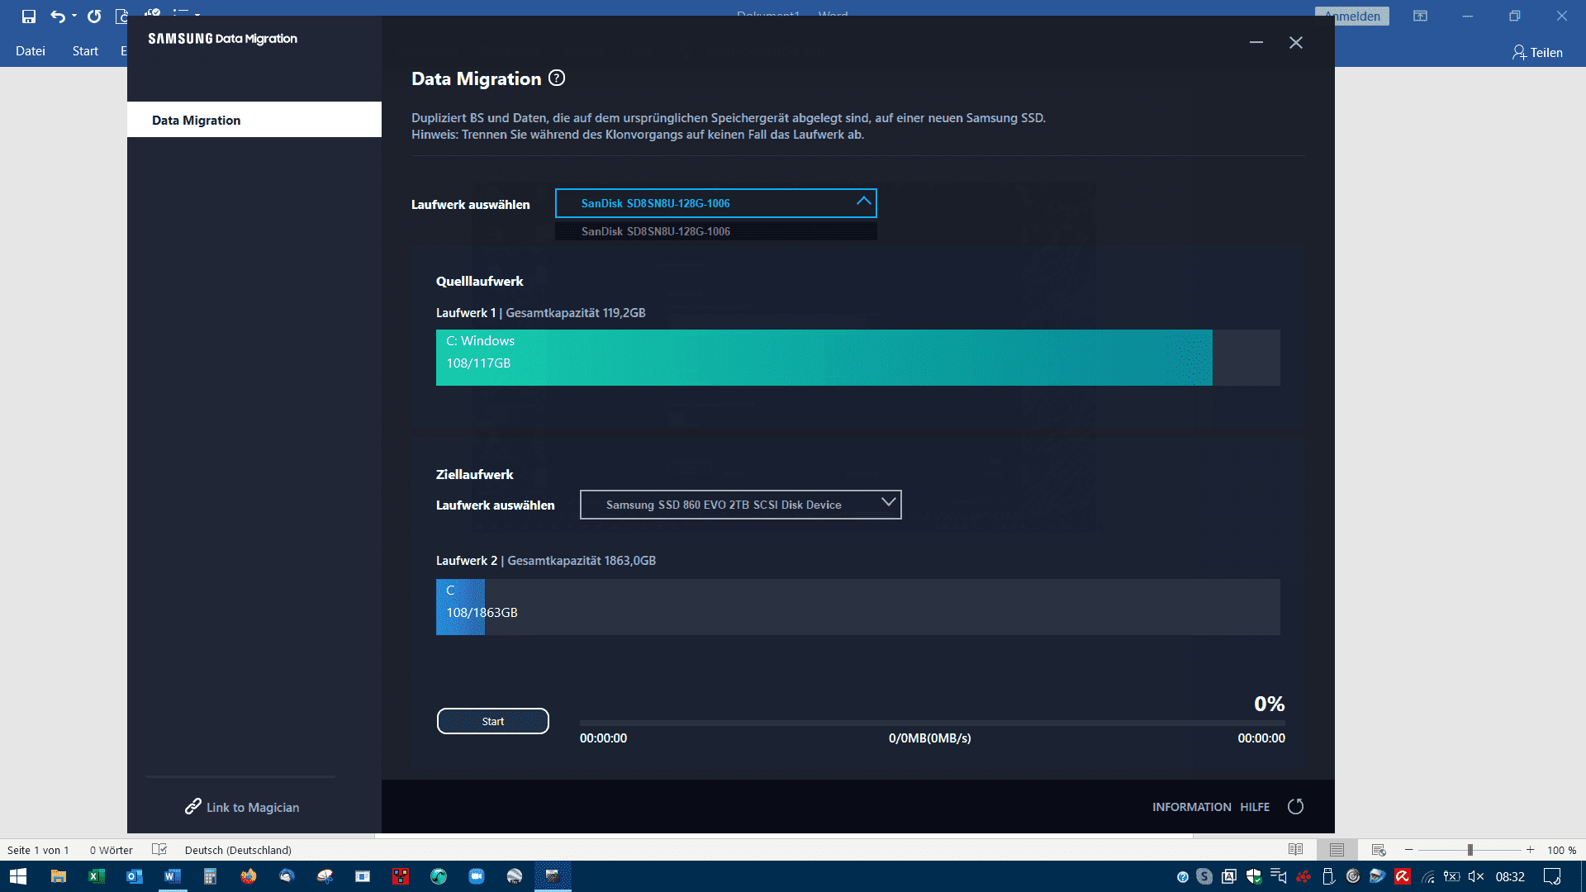Open the Start ribbon tab in Word
Image resolution: width=1586 pixels, height=892 pixels.
(x=85, y=51)
